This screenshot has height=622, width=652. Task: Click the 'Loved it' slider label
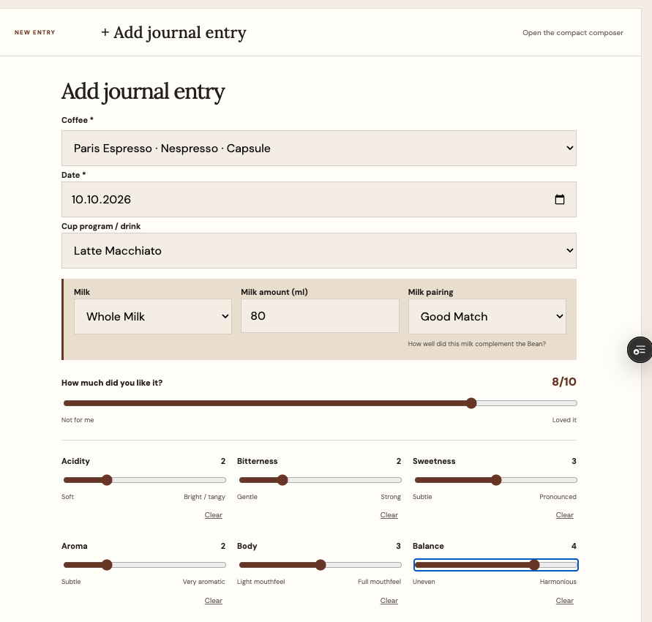564,420
